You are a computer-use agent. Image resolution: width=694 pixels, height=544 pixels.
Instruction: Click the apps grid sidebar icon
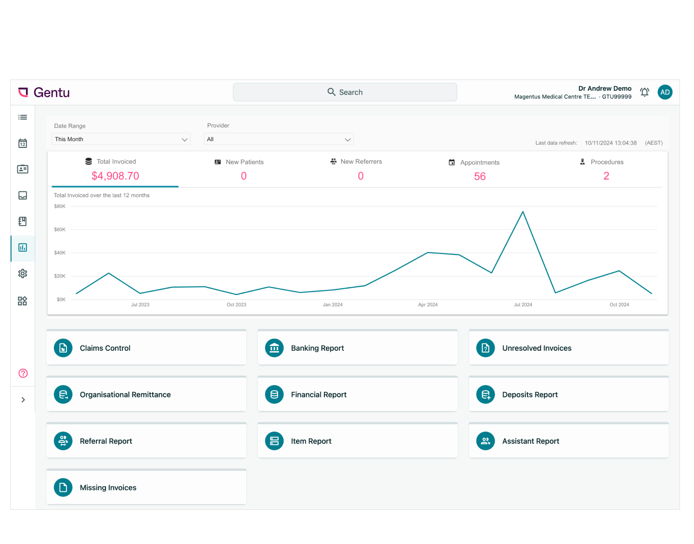click(23, 301)
